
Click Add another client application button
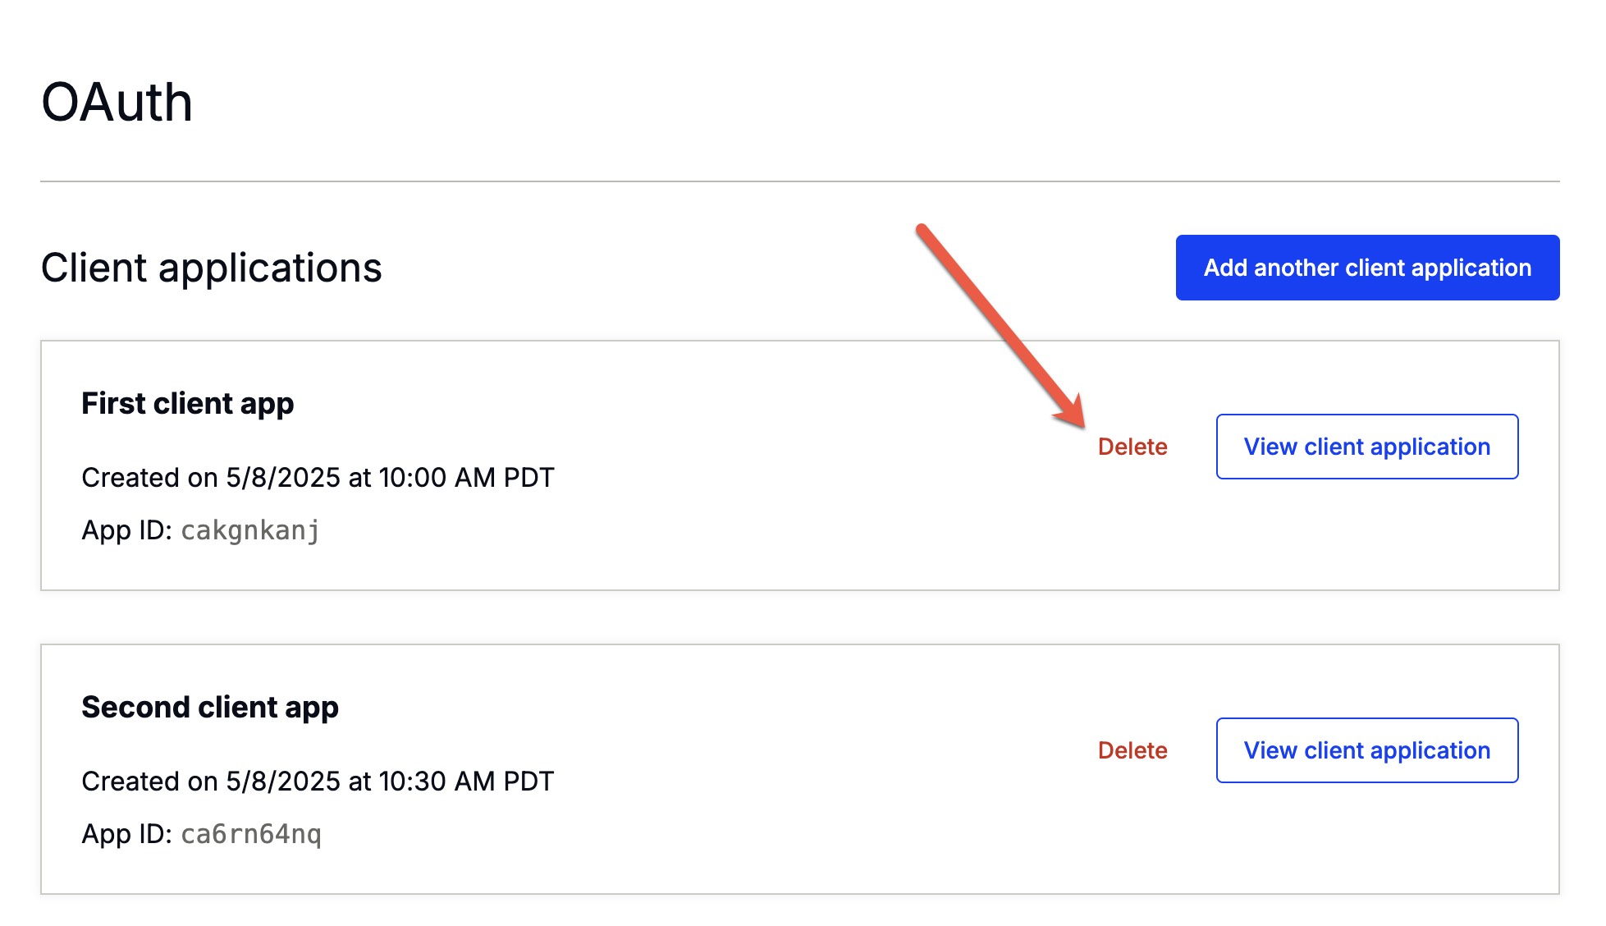click(1367, 268)
